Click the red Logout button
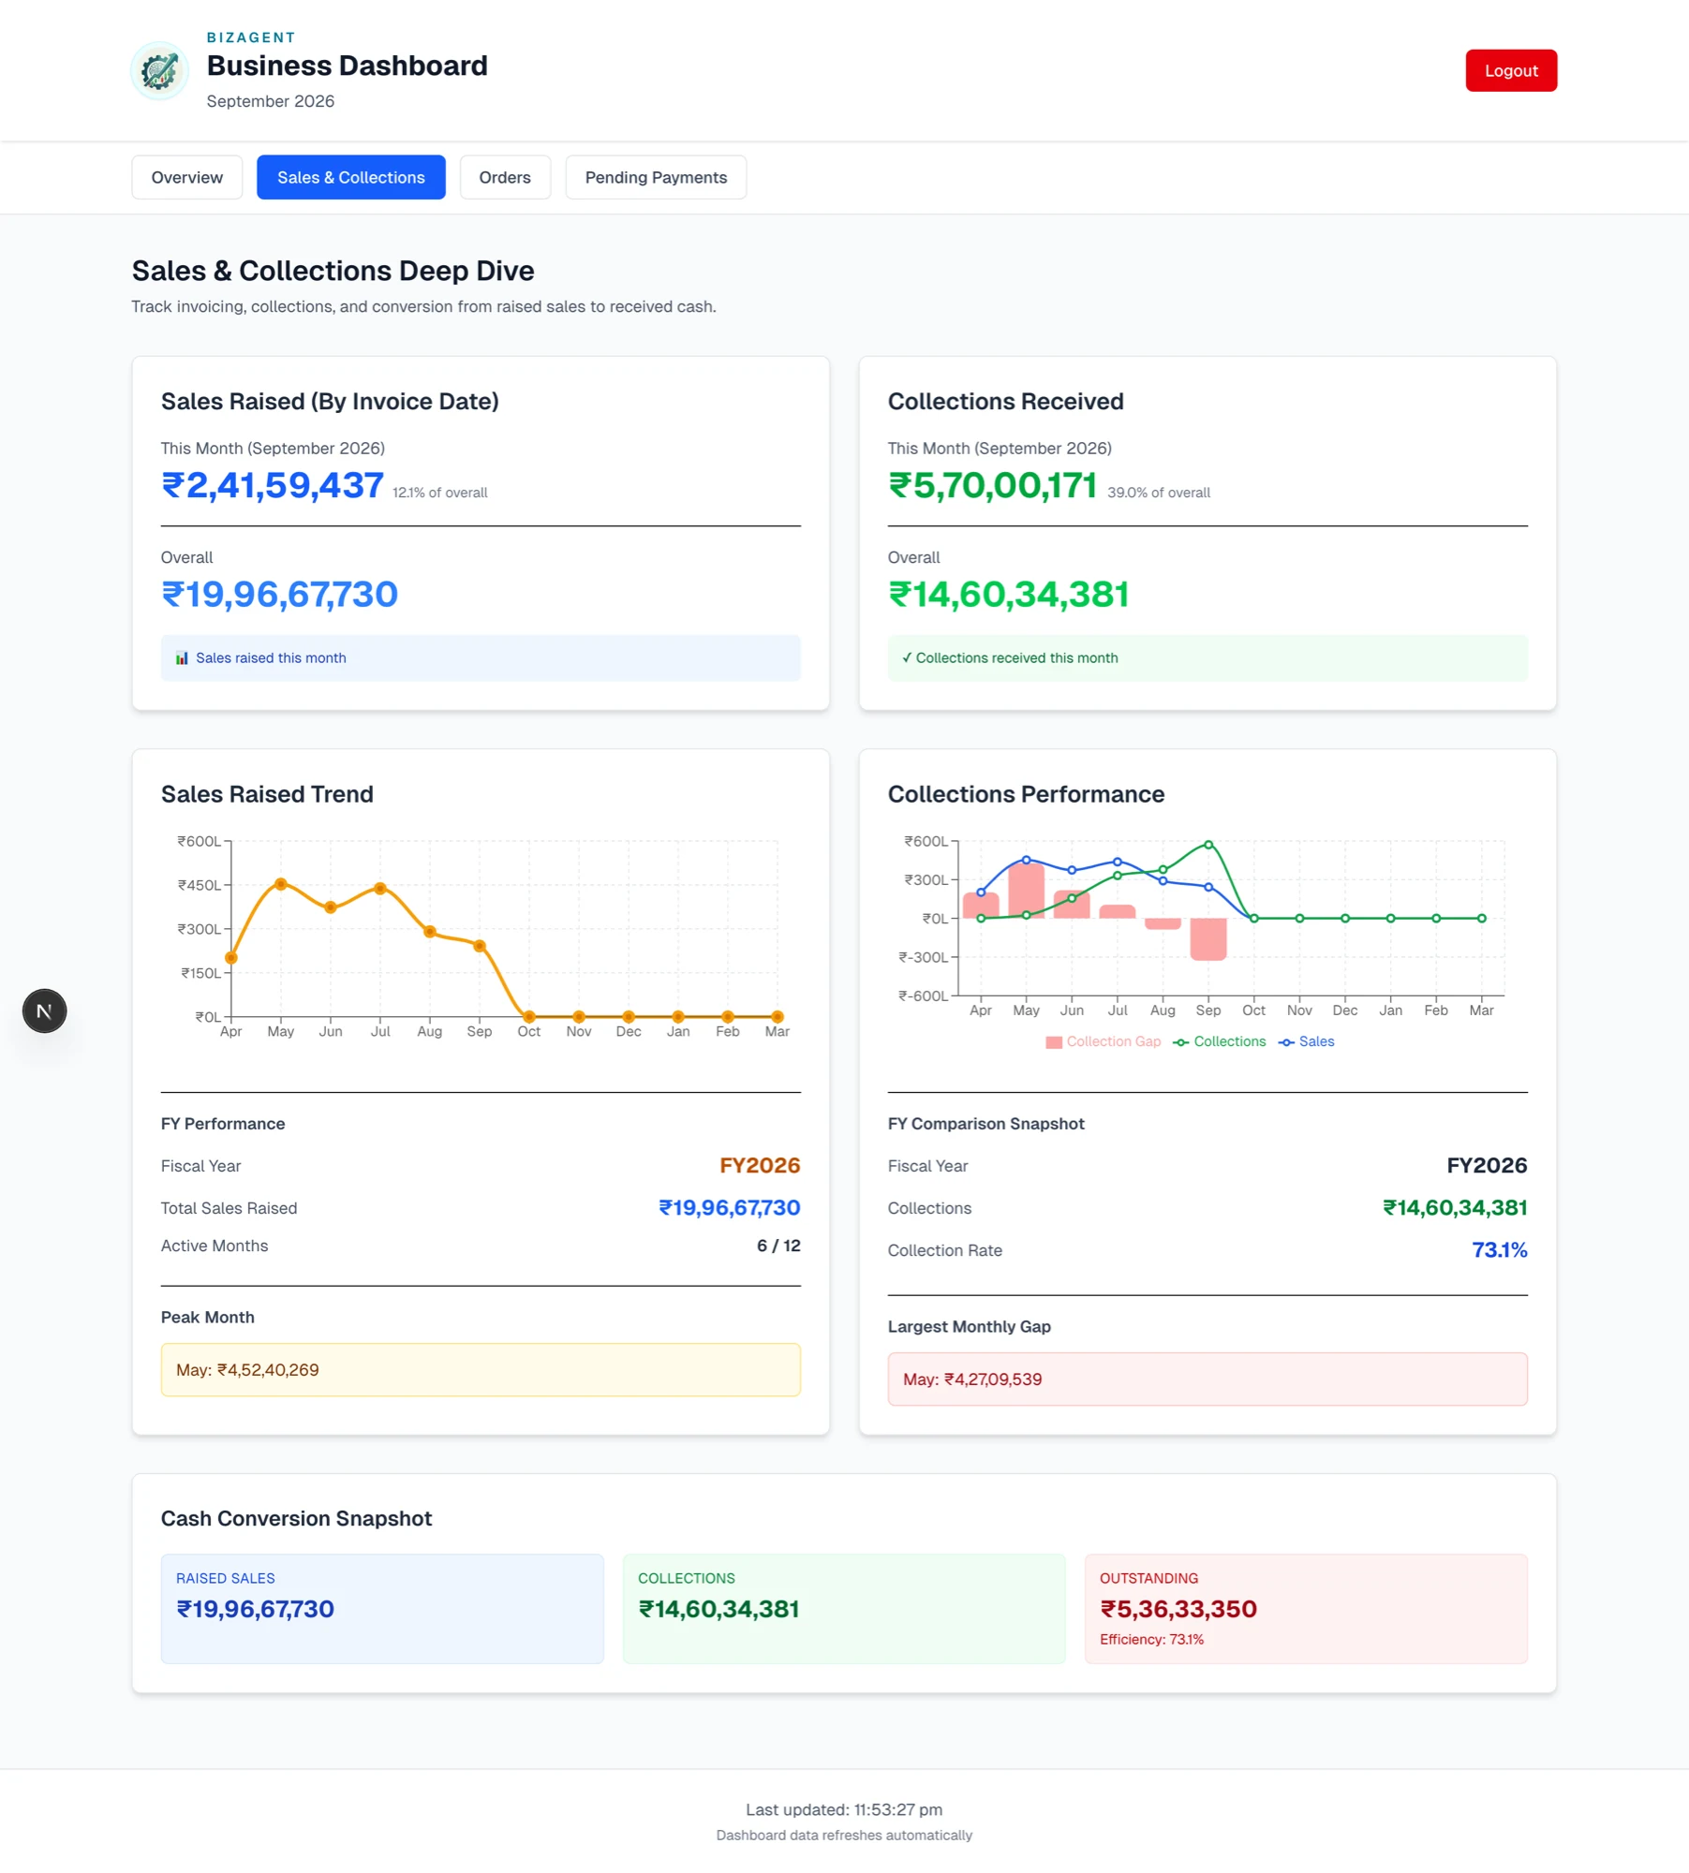The image size is (1689, 1873). 1511,70
